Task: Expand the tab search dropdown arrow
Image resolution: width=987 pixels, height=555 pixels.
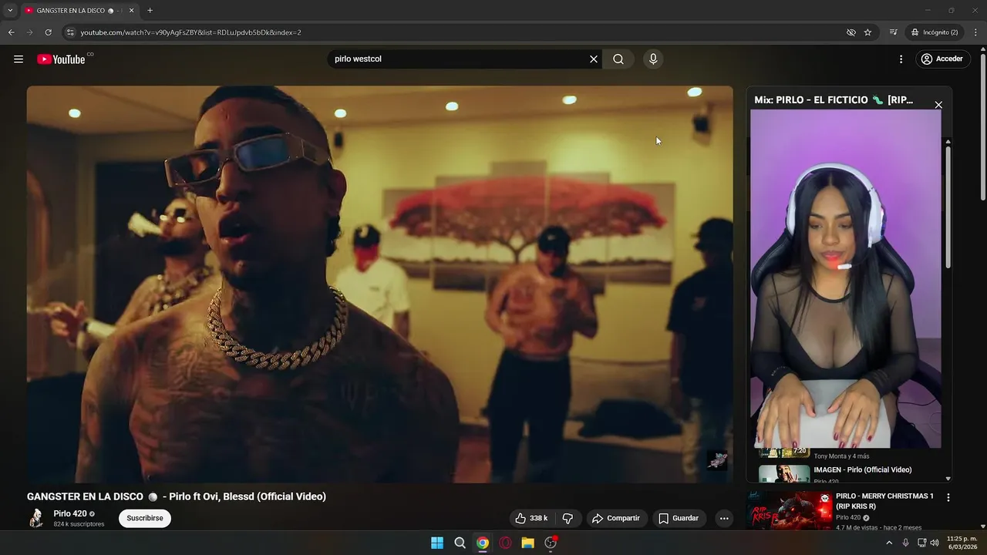Action: [10, 11]
